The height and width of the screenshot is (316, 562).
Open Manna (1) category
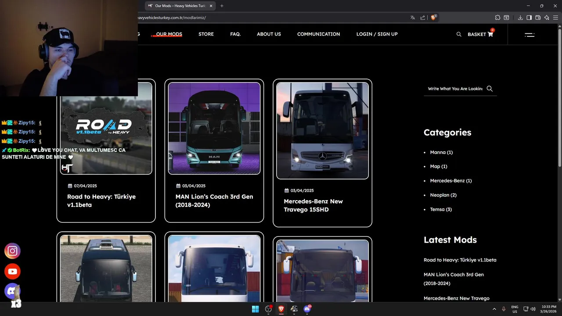(x=441, y=152)
